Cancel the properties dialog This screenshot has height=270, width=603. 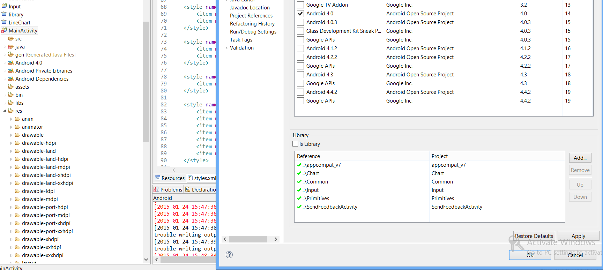pos(575,255)
